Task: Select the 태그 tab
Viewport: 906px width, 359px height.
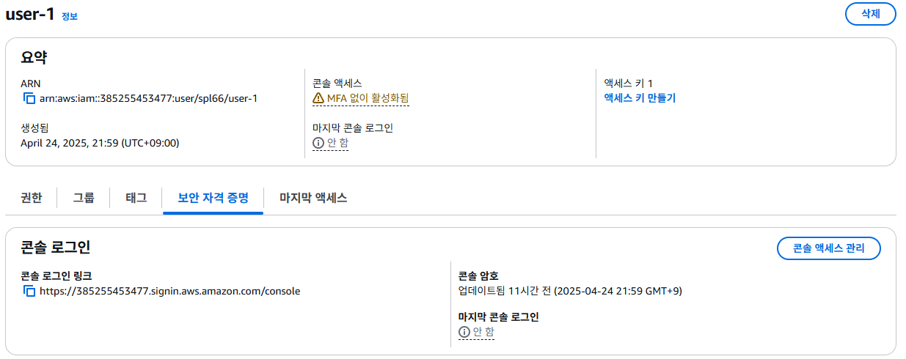Action: pyautogui.click(x=136, y=197)
